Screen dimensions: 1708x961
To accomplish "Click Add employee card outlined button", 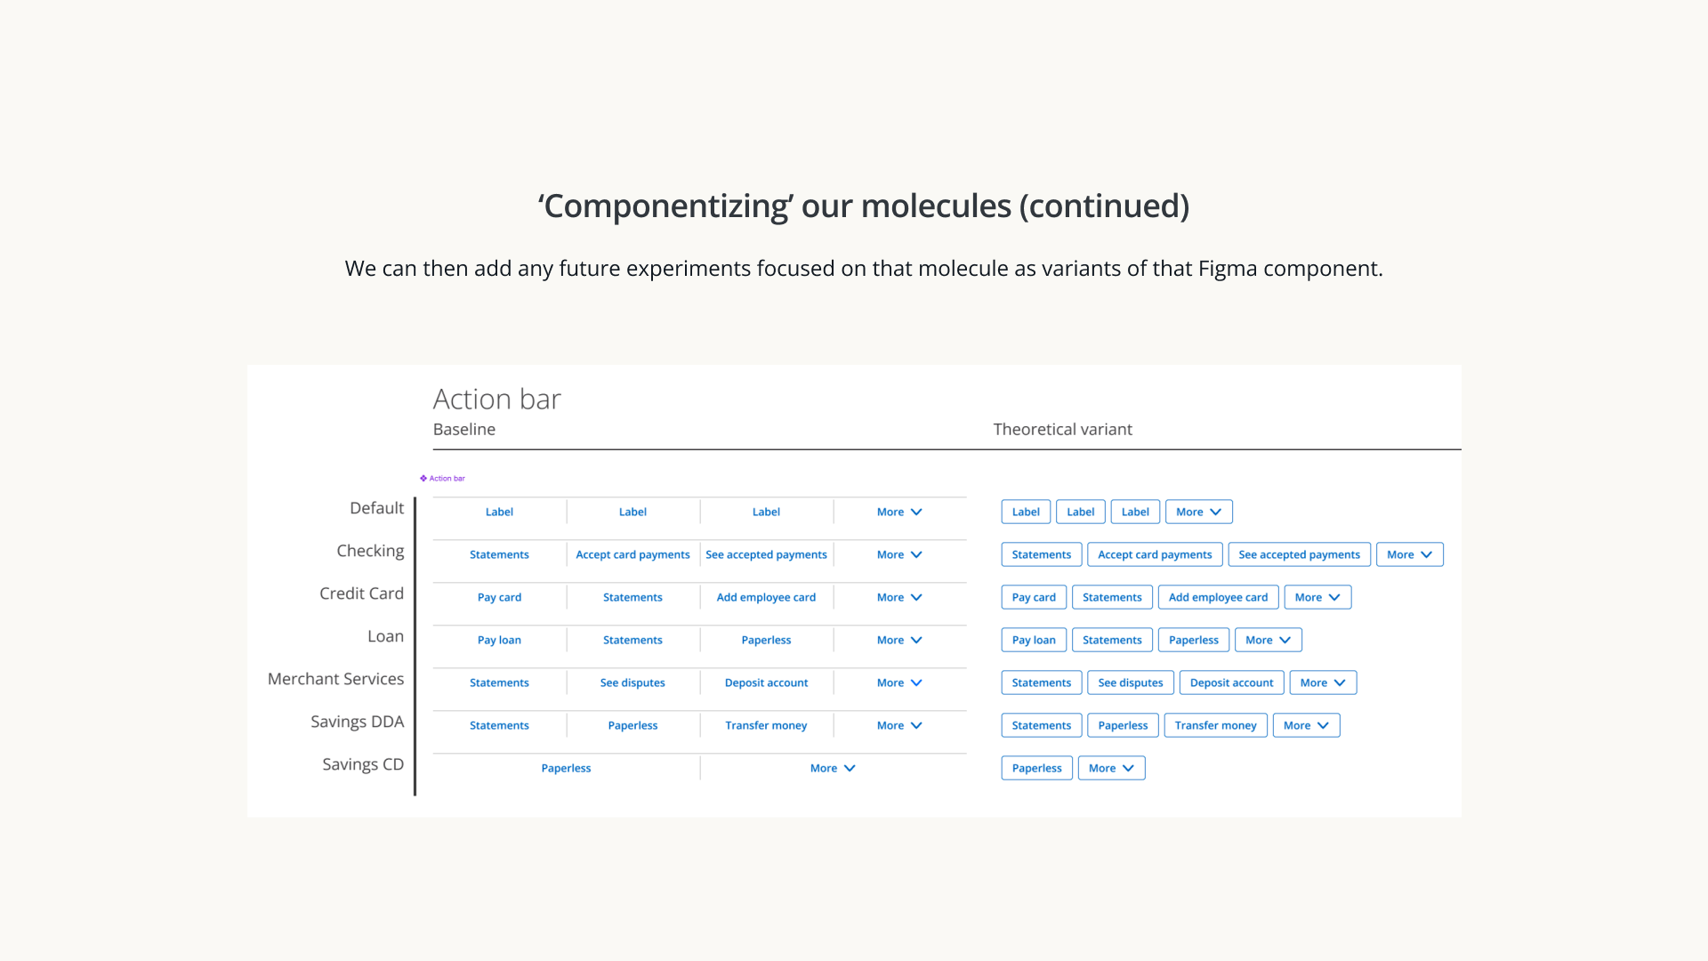I will tap(1218, 597).
